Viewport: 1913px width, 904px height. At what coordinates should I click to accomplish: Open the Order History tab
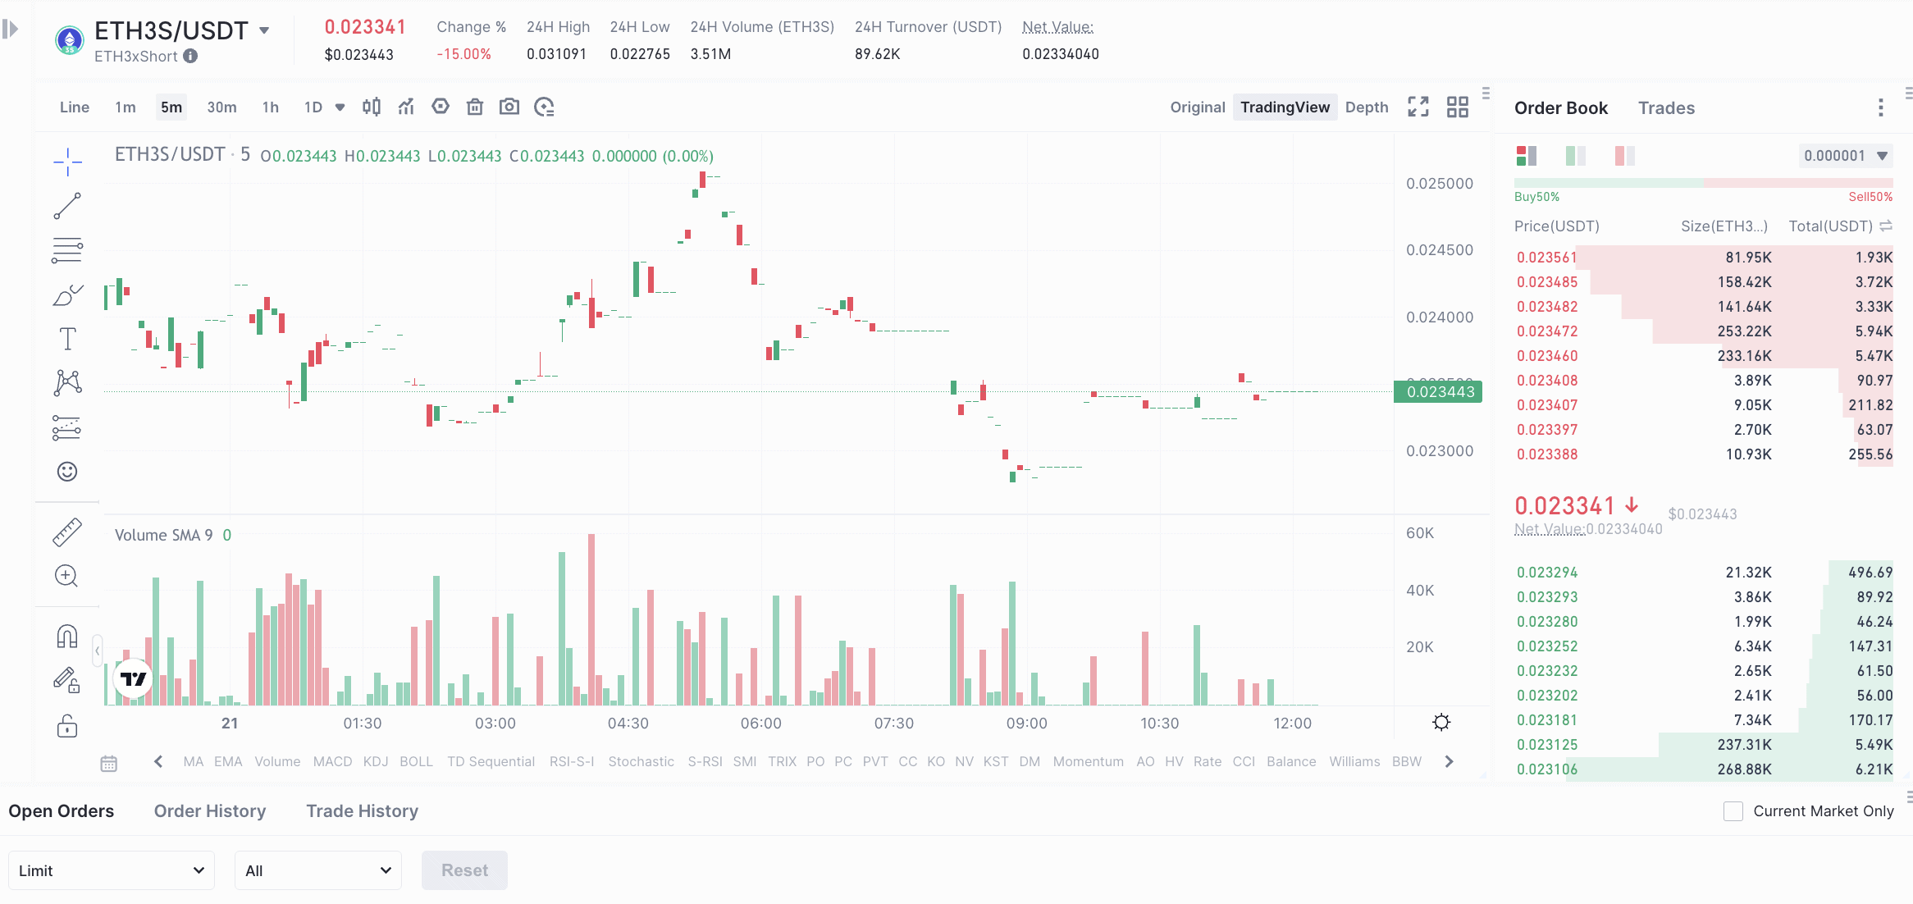click(210, 811)
